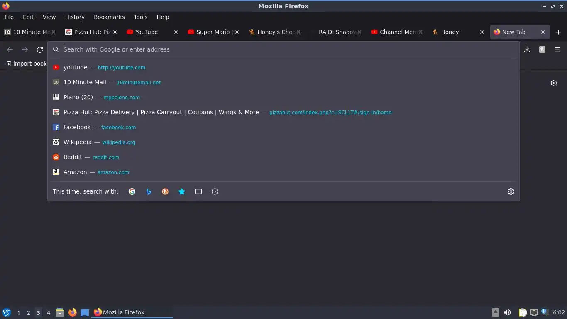567x319 pixels.
Task: Open the View menu
Action: point(49,17)
